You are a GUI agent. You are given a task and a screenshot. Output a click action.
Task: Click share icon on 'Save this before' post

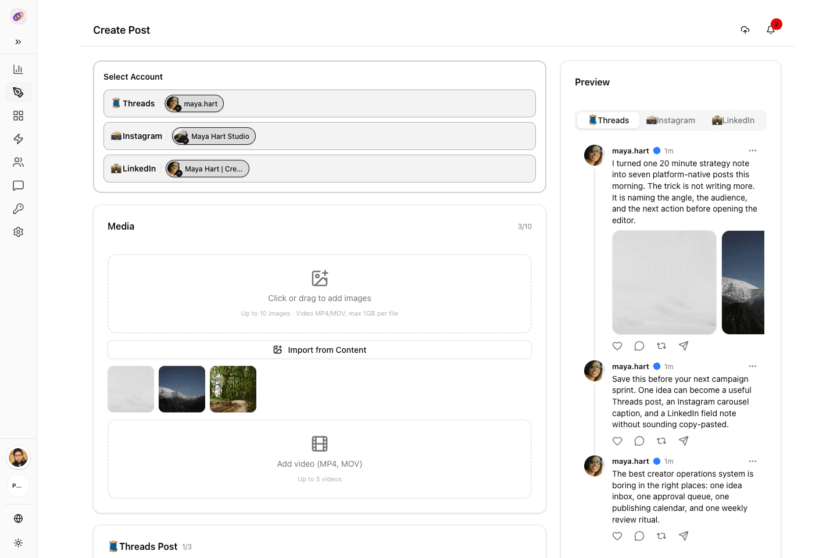(684, 441)
